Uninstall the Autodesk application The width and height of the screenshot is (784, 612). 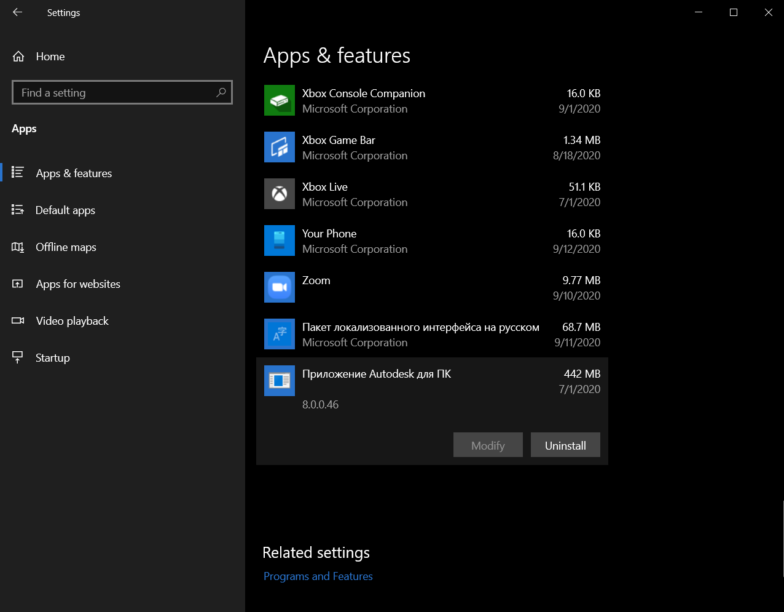[565, 445]
